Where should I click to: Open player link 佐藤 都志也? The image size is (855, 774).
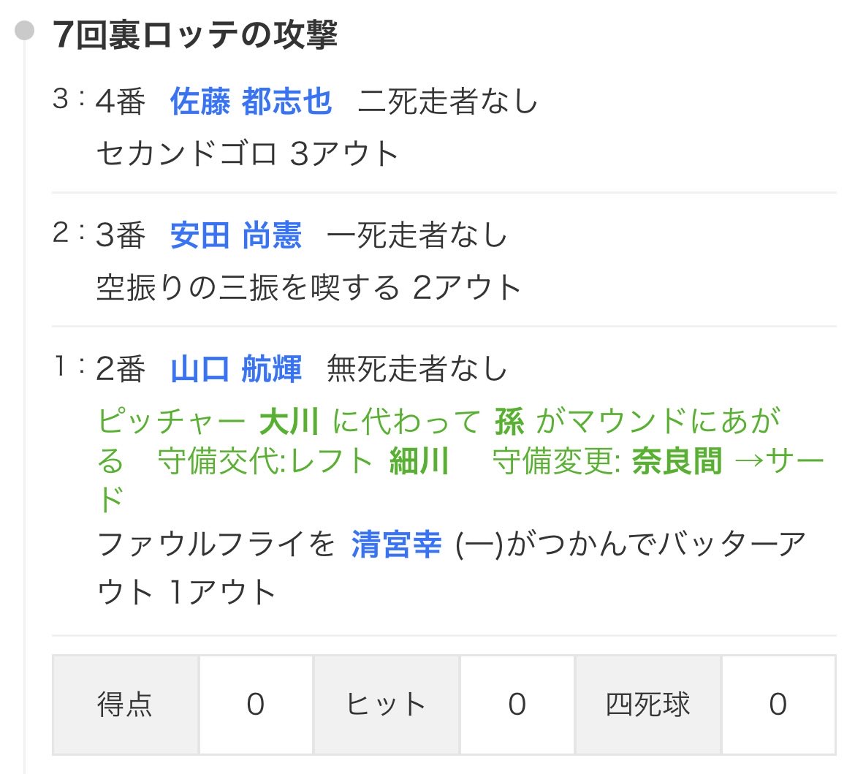(x=251, y=102)
